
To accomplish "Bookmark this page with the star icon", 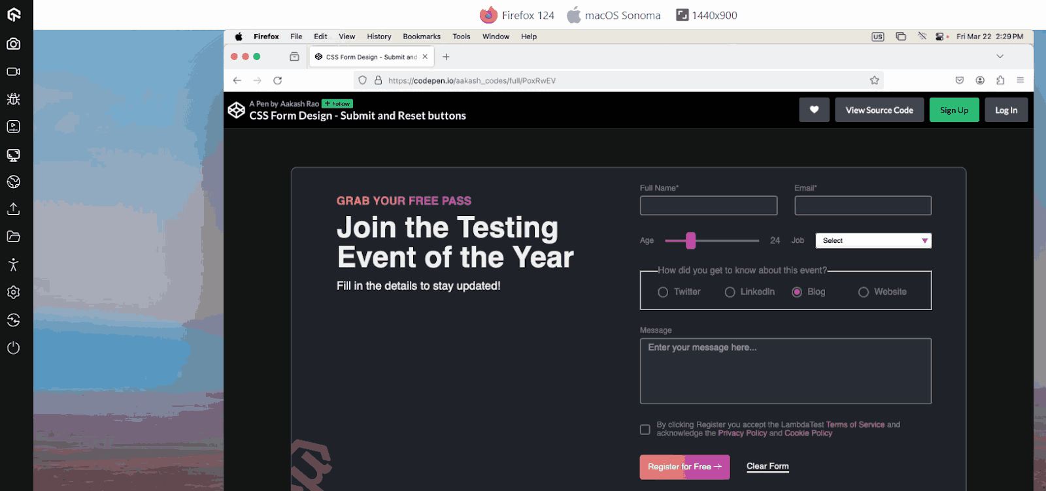I will pyautogui.click(x=875, y=80).
